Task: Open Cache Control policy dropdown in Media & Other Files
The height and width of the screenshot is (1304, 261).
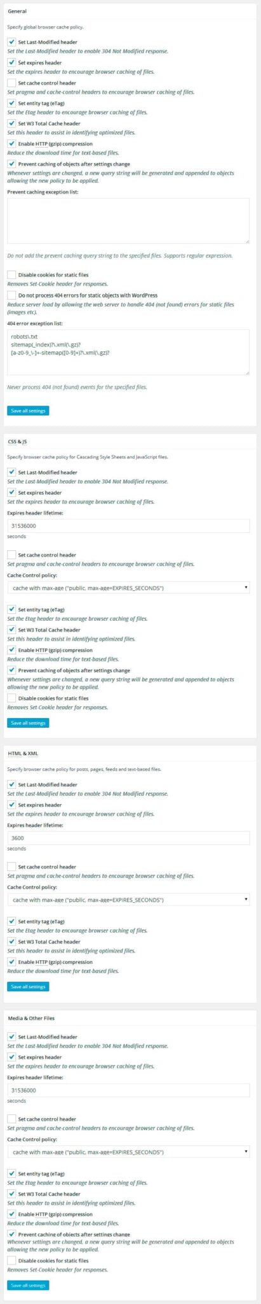Action: pyautogui.click(x=128, y=1152)
